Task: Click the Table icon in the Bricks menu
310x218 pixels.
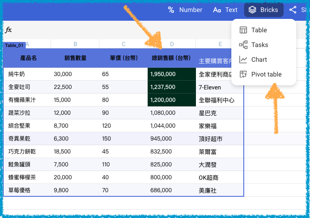Action: coord(243,30)
